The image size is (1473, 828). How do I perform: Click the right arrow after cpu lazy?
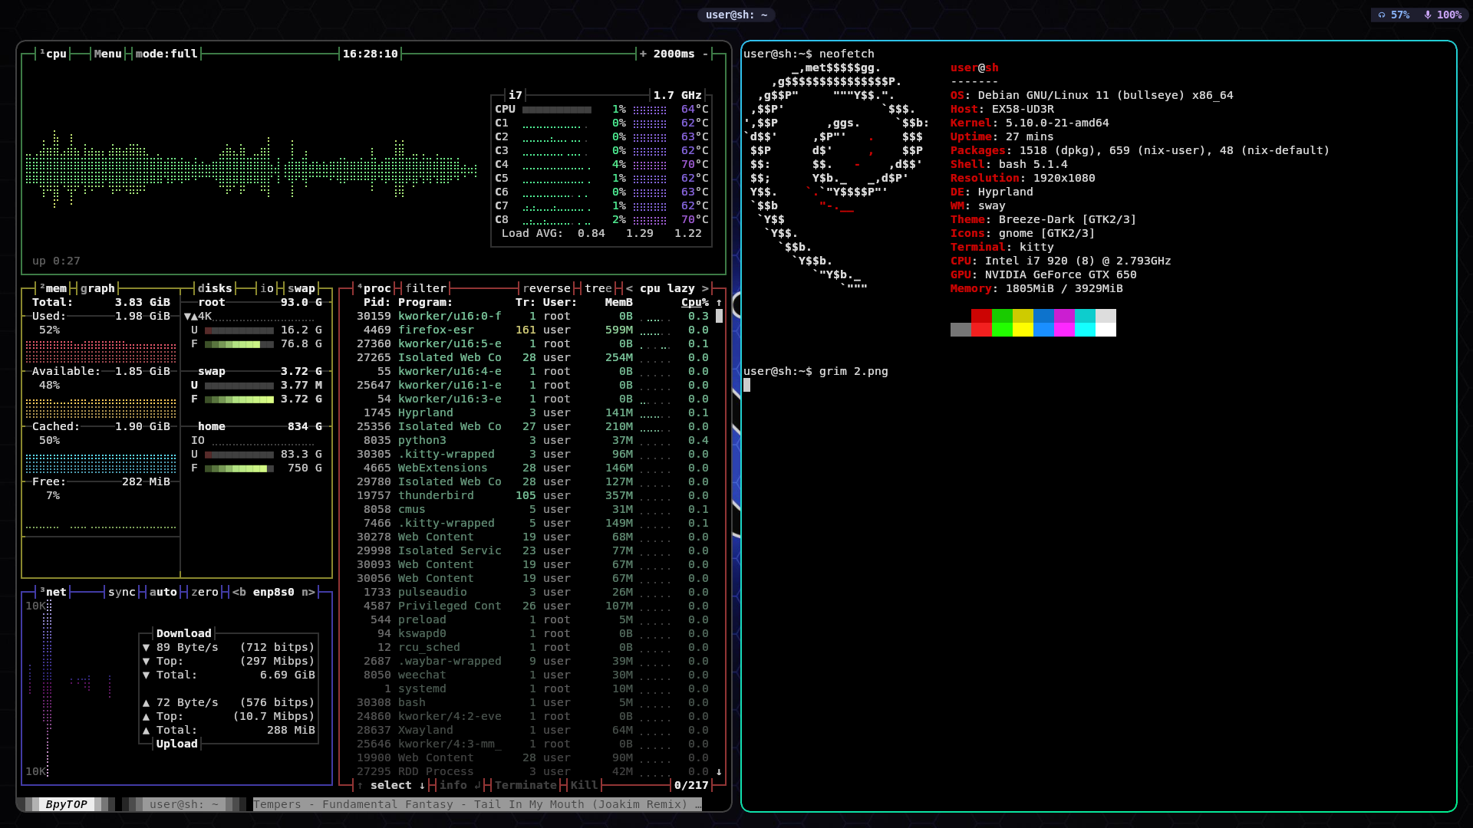coord(705,289)
